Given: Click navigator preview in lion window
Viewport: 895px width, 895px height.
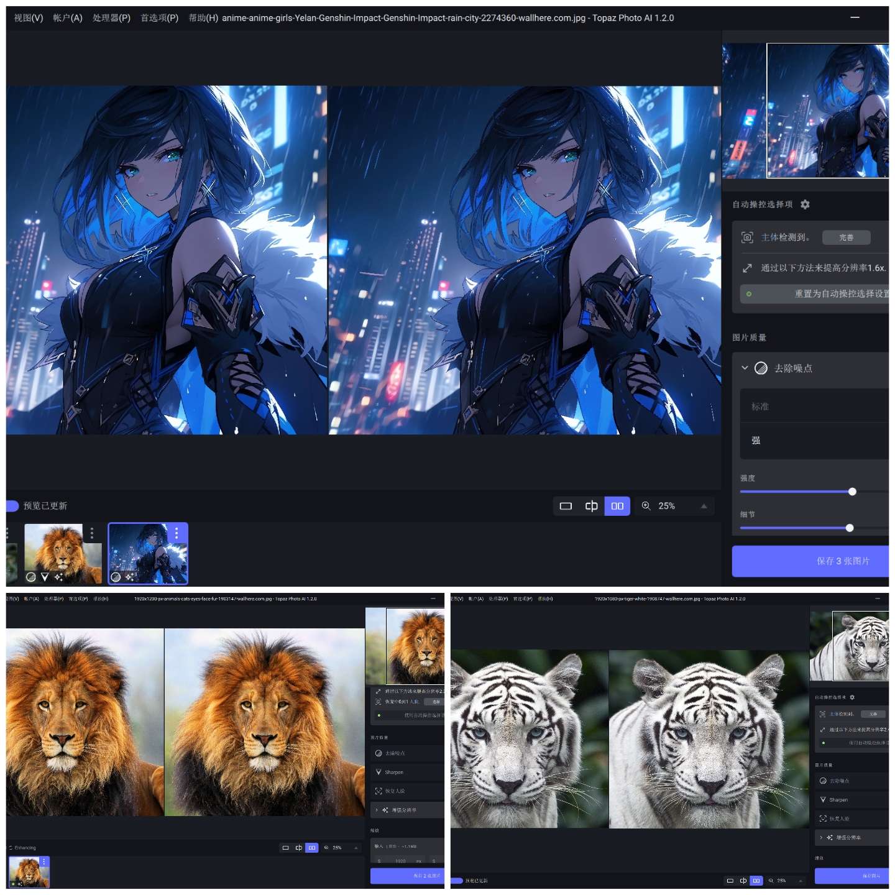Looking at the screenshot, I should coord(405,646).
